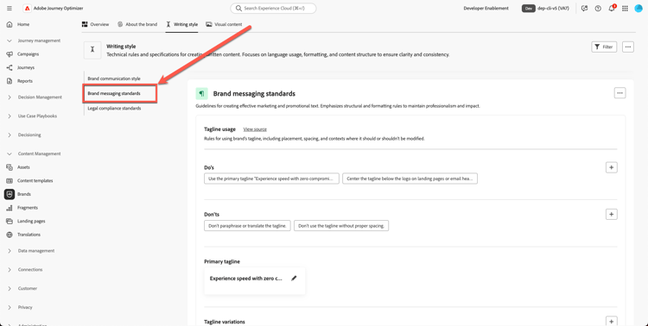This screenshot has height=326, width=648.
Task: Click the Adobe logo icon
Action: (x=28, y=9)
